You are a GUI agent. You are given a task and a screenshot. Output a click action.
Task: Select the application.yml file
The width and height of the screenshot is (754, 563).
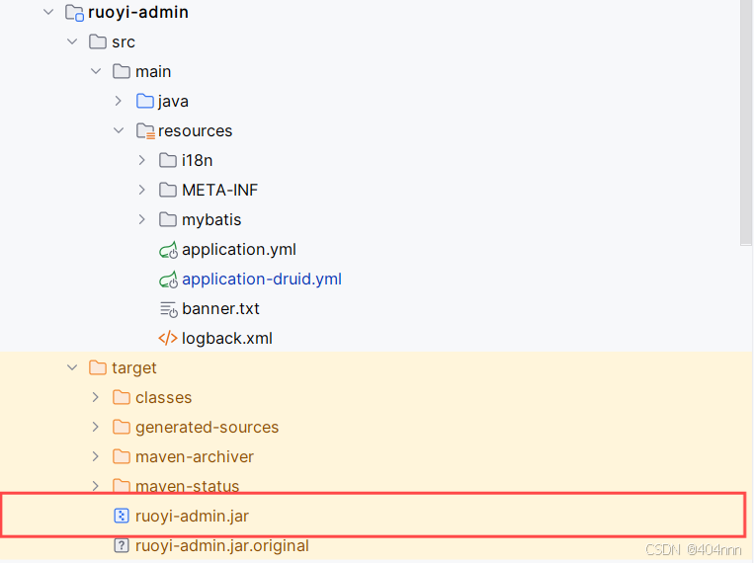click(x=238, y=250)
